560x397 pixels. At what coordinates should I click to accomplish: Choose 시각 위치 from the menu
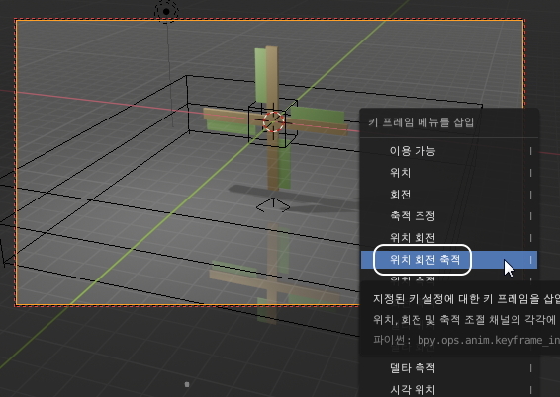pyautogui.click(x=448, y=389)
